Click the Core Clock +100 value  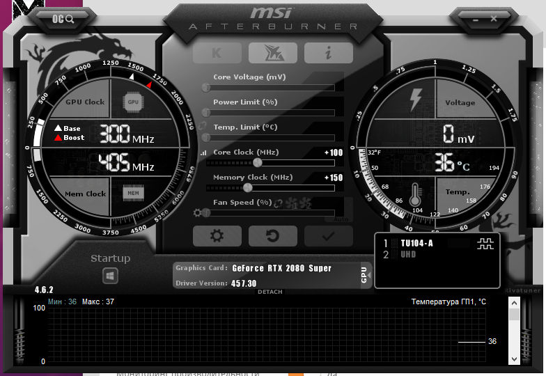(334, 152)
